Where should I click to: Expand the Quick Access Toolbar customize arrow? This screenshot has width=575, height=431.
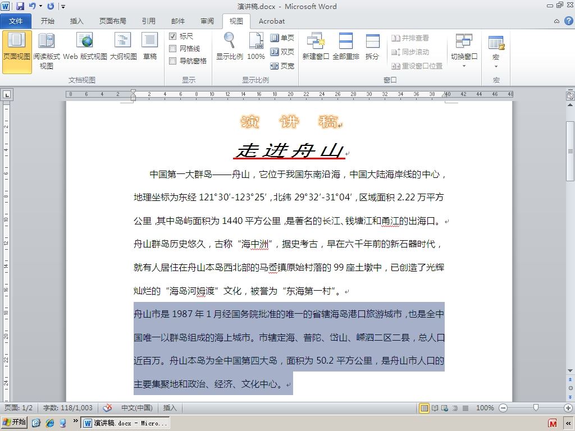(x=63, y=6)
